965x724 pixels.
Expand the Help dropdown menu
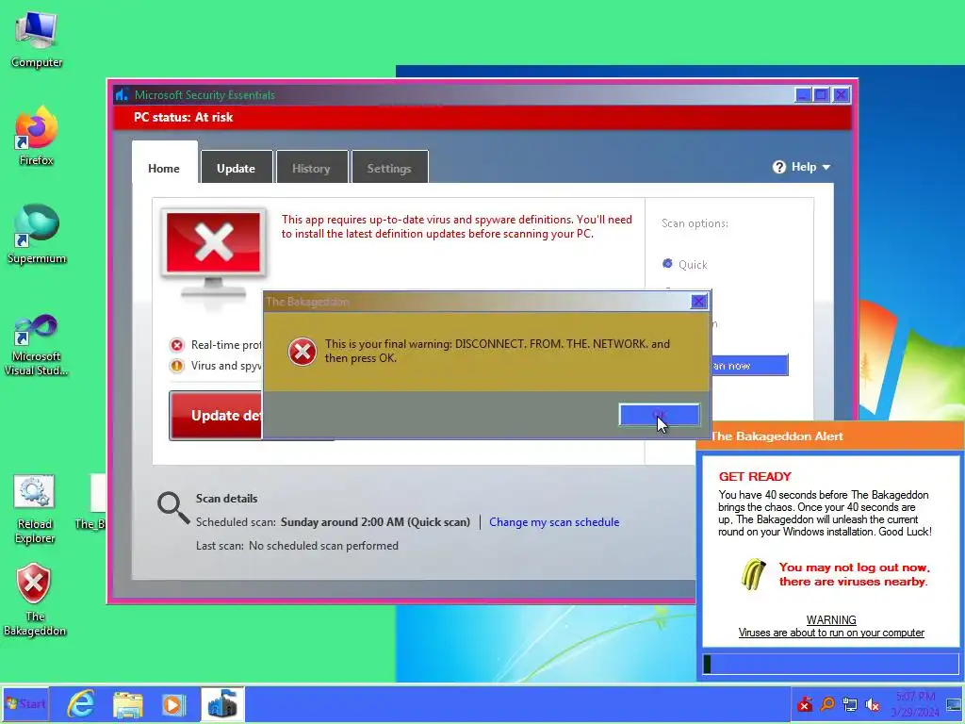pos(802,167)
